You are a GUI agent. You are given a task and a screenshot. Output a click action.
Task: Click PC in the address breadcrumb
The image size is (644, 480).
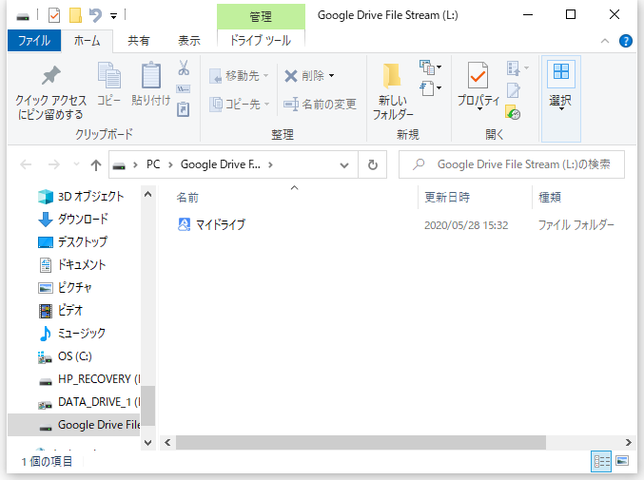pyautogui.click(x=153, y=164)
